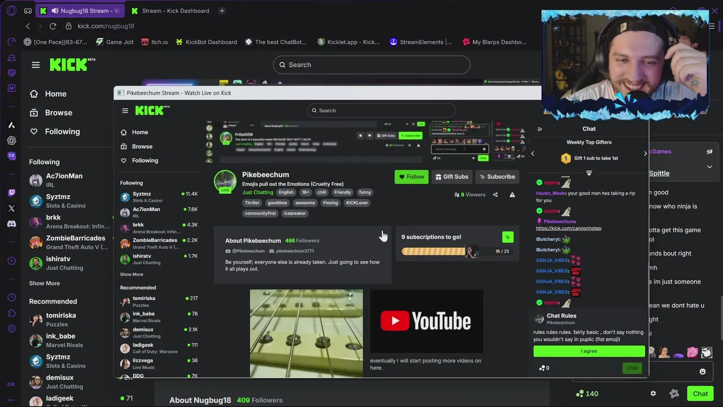The width and height of the screenshot is (723, 407).
Task: Open the X icon in Opera sidebar
Action: pos(11,209)
